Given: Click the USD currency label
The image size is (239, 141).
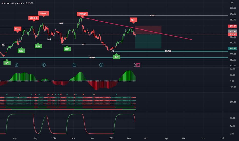Looking at the screenshot, I should coord(232,3).
